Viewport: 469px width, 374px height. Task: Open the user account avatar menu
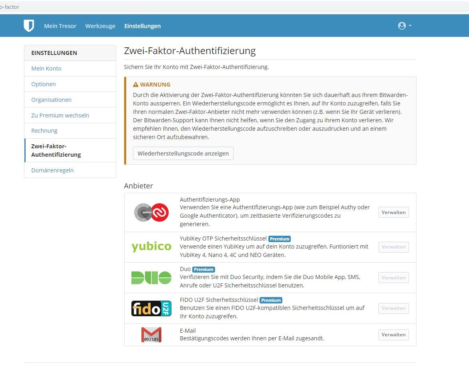point(405,26)
